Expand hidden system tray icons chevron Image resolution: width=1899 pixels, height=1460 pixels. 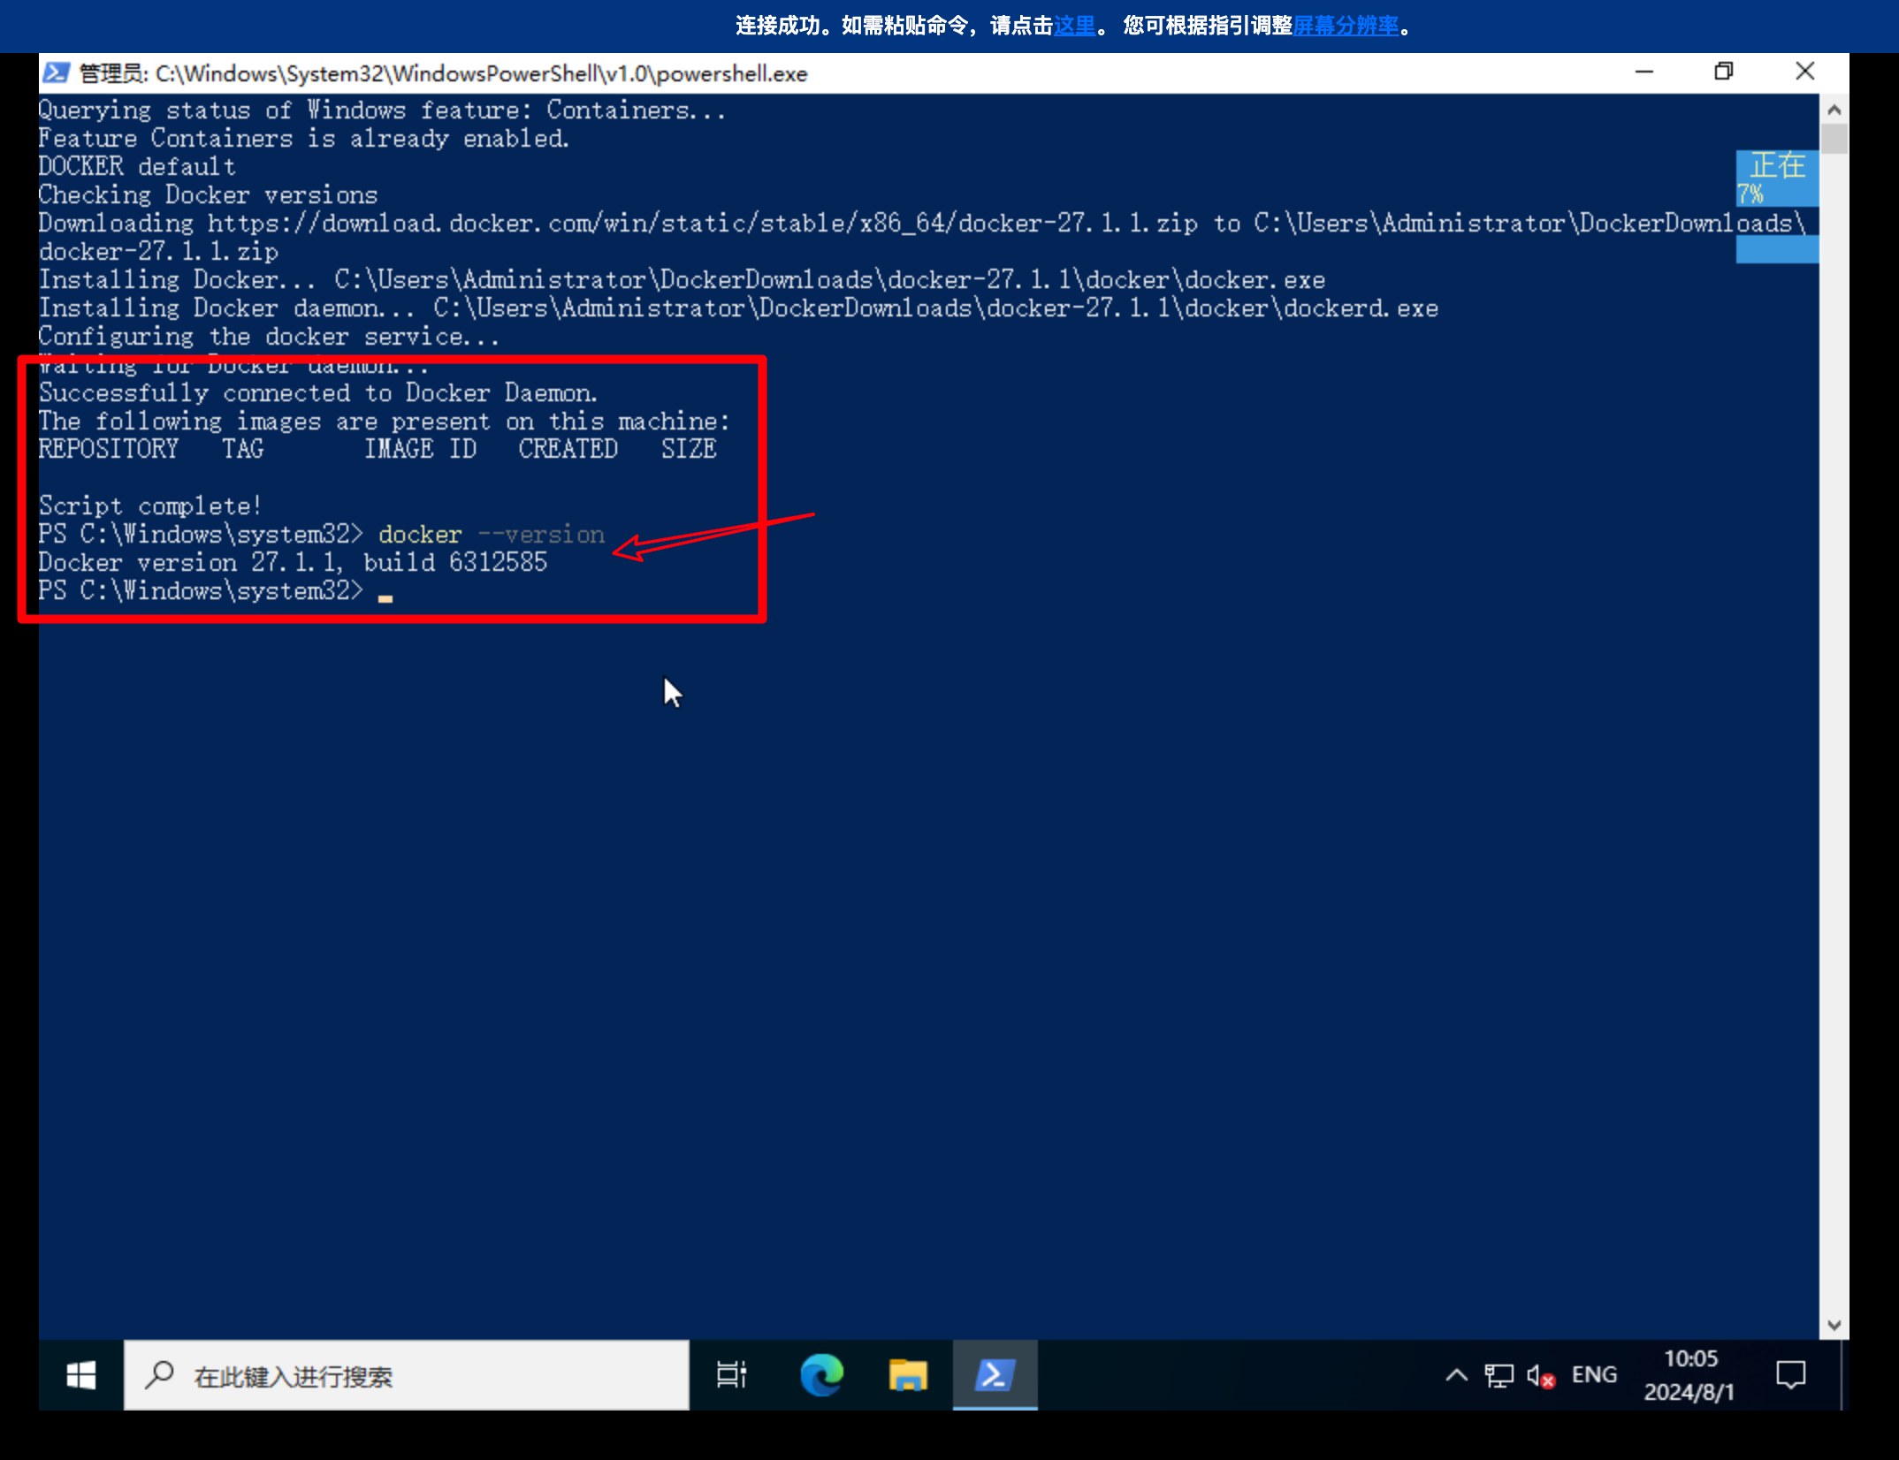[x=1456, y=1375]
